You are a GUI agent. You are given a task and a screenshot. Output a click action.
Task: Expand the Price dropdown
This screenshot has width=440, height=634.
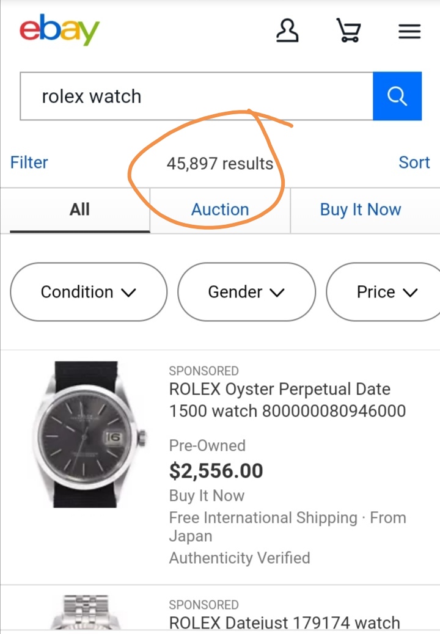[x=384, y=292]
